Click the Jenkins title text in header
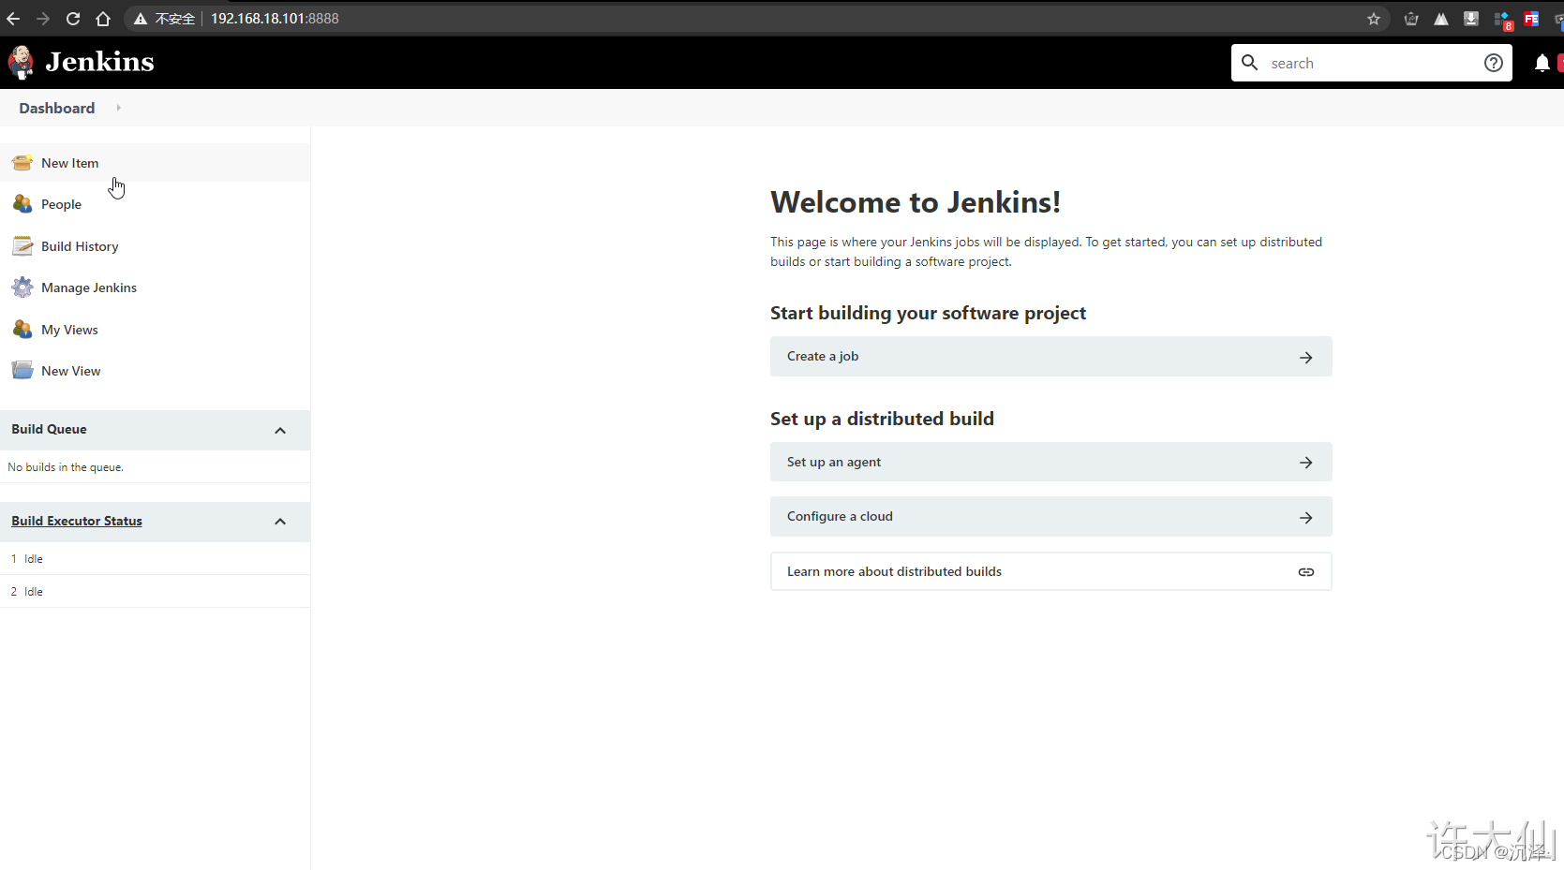The width and height of the screenshot is (1564, 870). click(99, 62)
